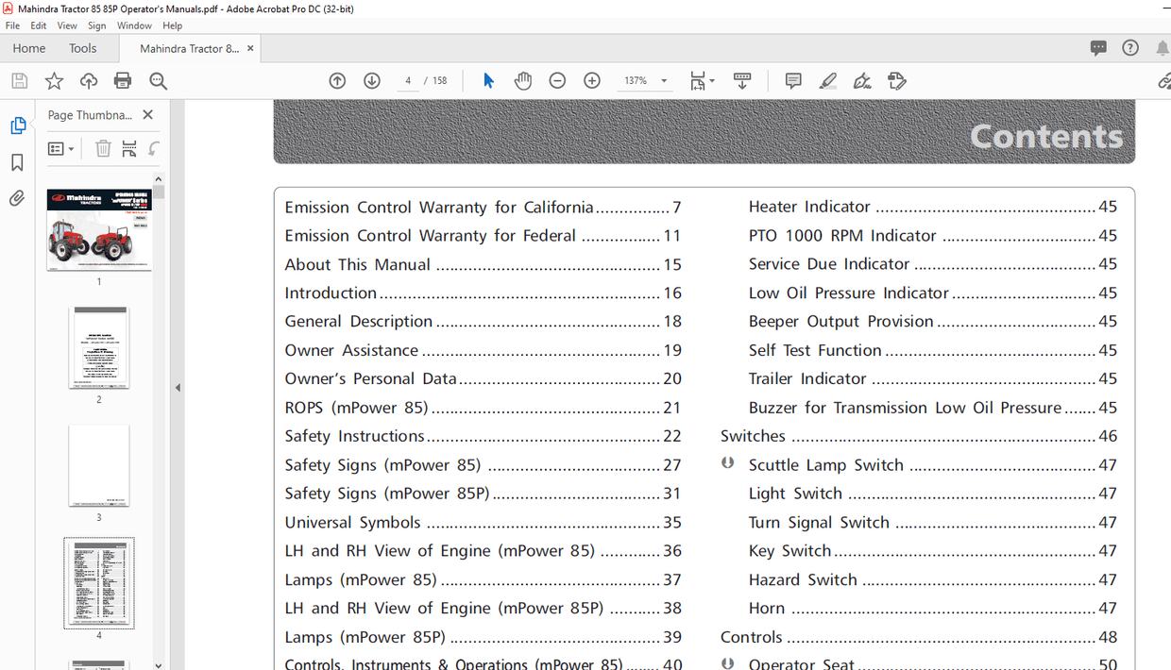Zoom out of the page view
This screenshot has width=1171, height=670.
pyautogui.click(x=557, y=80)
